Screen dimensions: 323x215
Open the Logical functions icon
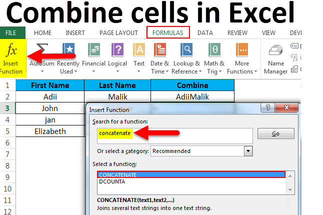[x=117, y=49]
